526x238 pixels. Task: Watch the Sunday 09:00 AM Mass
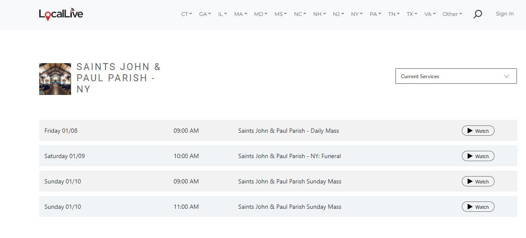[478, 181]
